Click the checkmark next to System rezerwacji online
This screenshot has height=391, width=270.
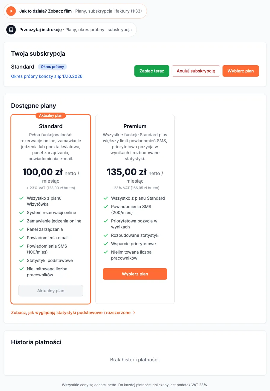point(22,213)
